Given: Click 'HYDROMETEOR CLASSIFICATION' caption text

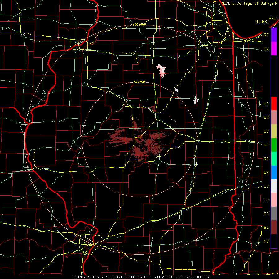Looking at the screenshot, I should click(x=109, y=277).
